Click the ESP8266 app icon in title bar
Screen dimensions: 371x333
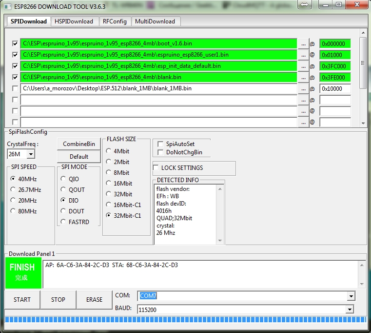pos(8,6)
